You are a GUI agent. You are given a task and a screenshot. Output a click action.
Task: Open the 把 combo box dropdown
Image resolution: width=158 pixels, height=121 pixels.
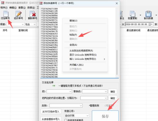[x=70, y=91]
